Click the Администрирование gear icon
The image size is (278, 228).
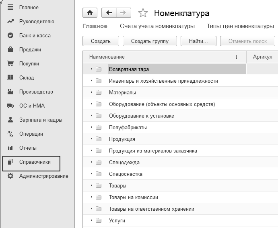click(x=10, y=176)
